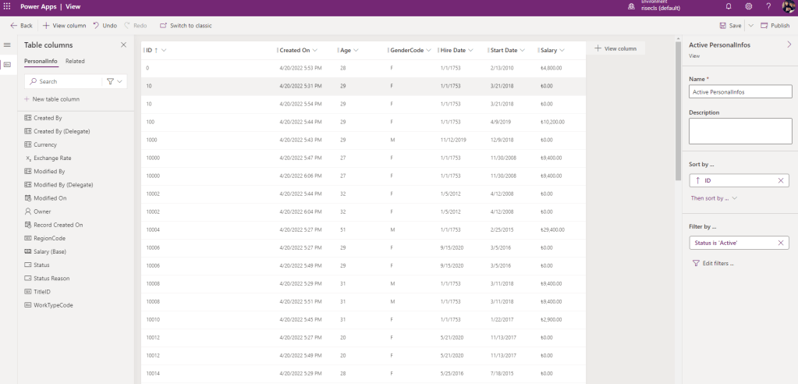Open the app launcher waffle icon
Image resolution: width=798 pixels, height=384 pixels.
point(7,6)
